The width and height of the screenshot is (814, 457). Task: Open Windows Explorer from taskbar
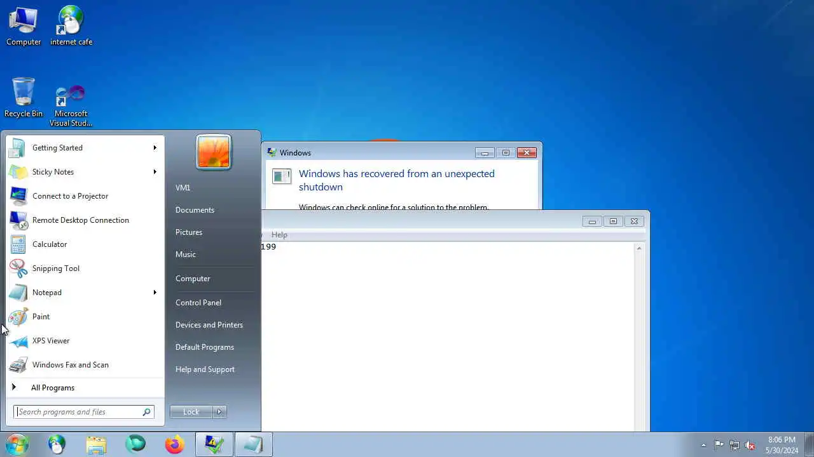pyautogui.click(x=96, y=444)
